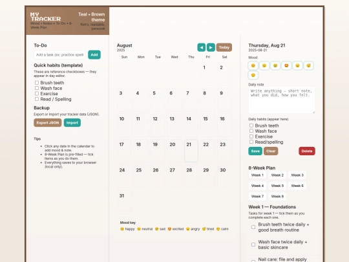349x262 pixels.
Task: Open Week 4 in 8-Week Plan
Action: (257, 186)
